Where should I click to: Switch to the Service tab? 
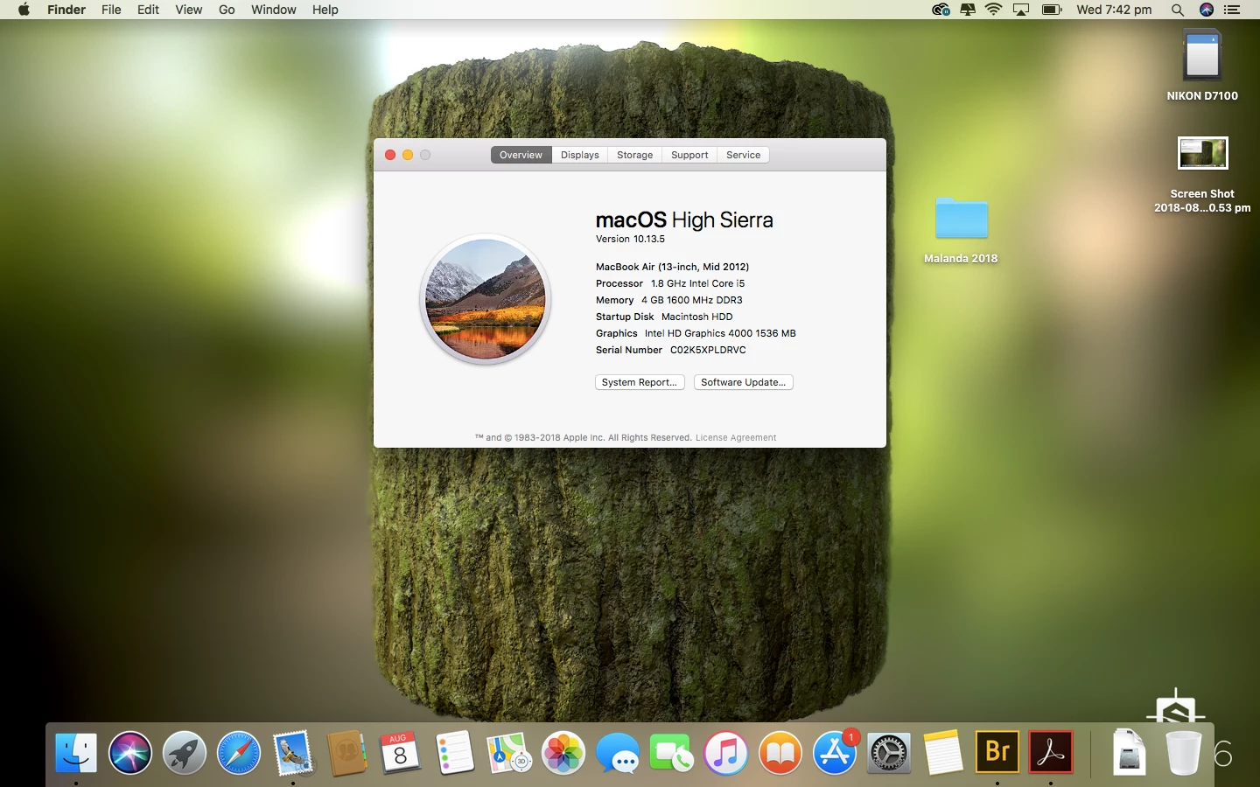(x=743, y=155)
